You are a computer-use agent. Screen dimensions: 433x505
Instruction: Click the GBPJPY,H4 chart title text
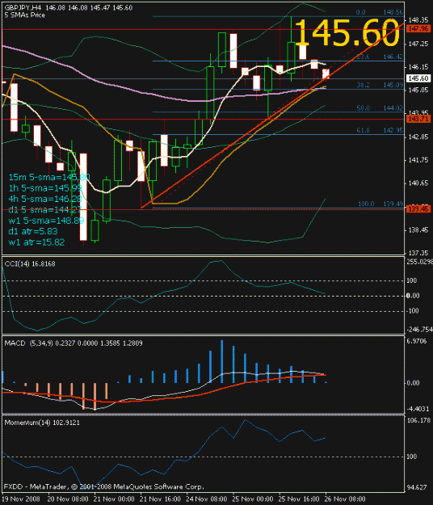pos(23,7)
